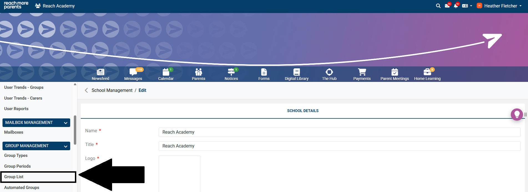
Task: Click School Management breadcrumb link
Action: pyautogui.click(x=112, y=90)
